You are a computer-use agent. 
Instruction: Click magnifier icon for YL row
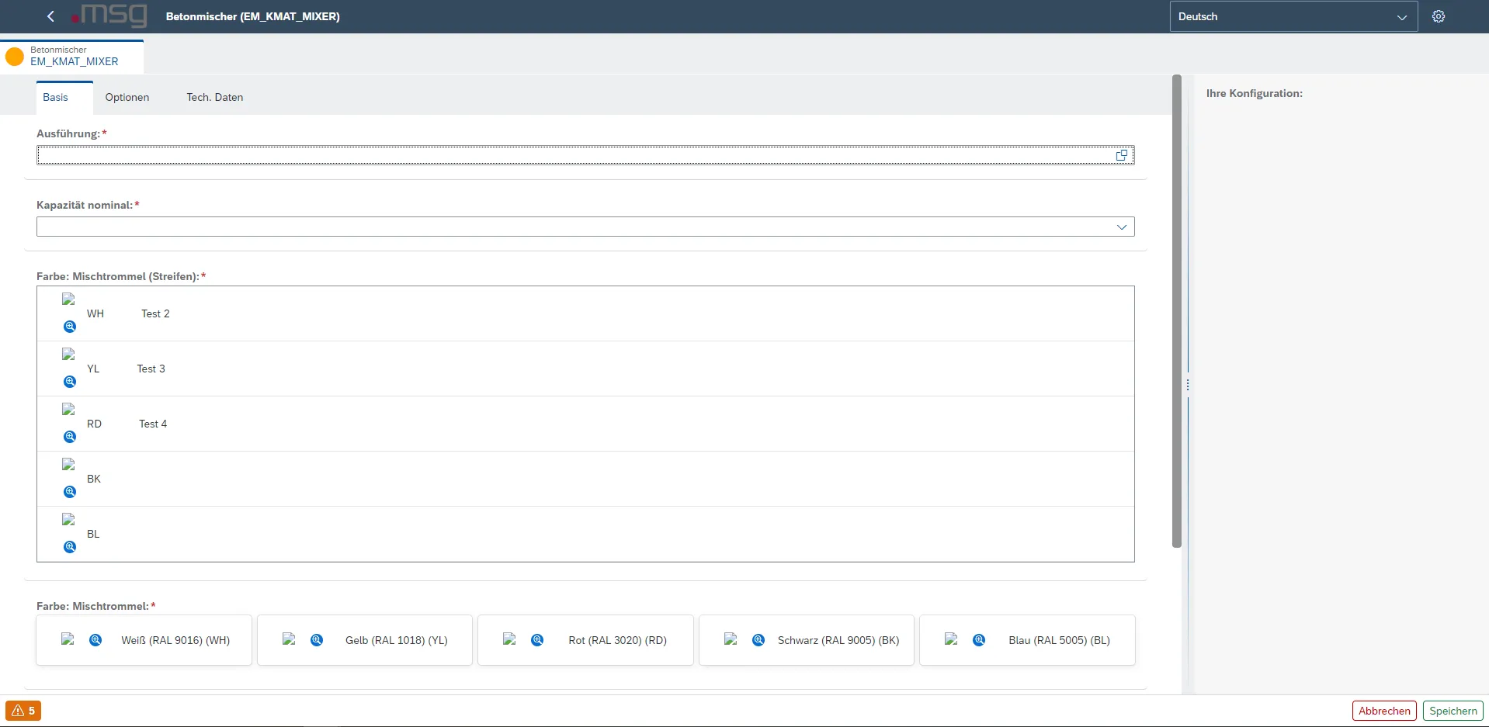pos(70,382)
